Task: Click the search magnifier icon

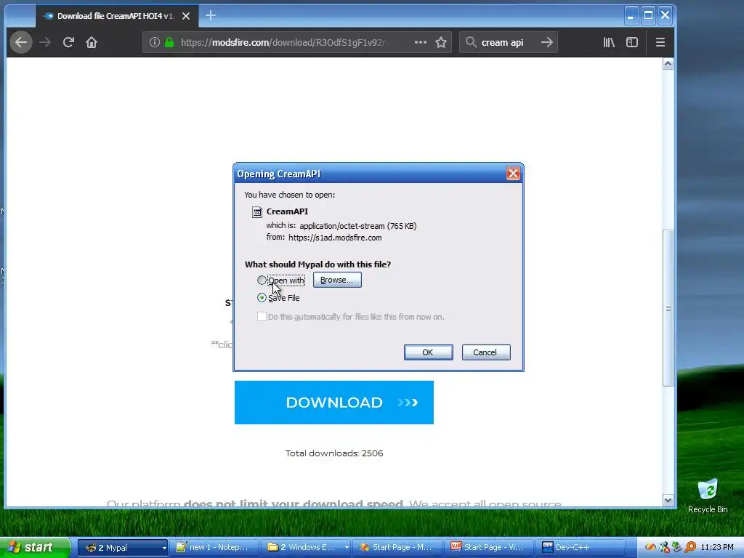Action: [x=471, y=42]
